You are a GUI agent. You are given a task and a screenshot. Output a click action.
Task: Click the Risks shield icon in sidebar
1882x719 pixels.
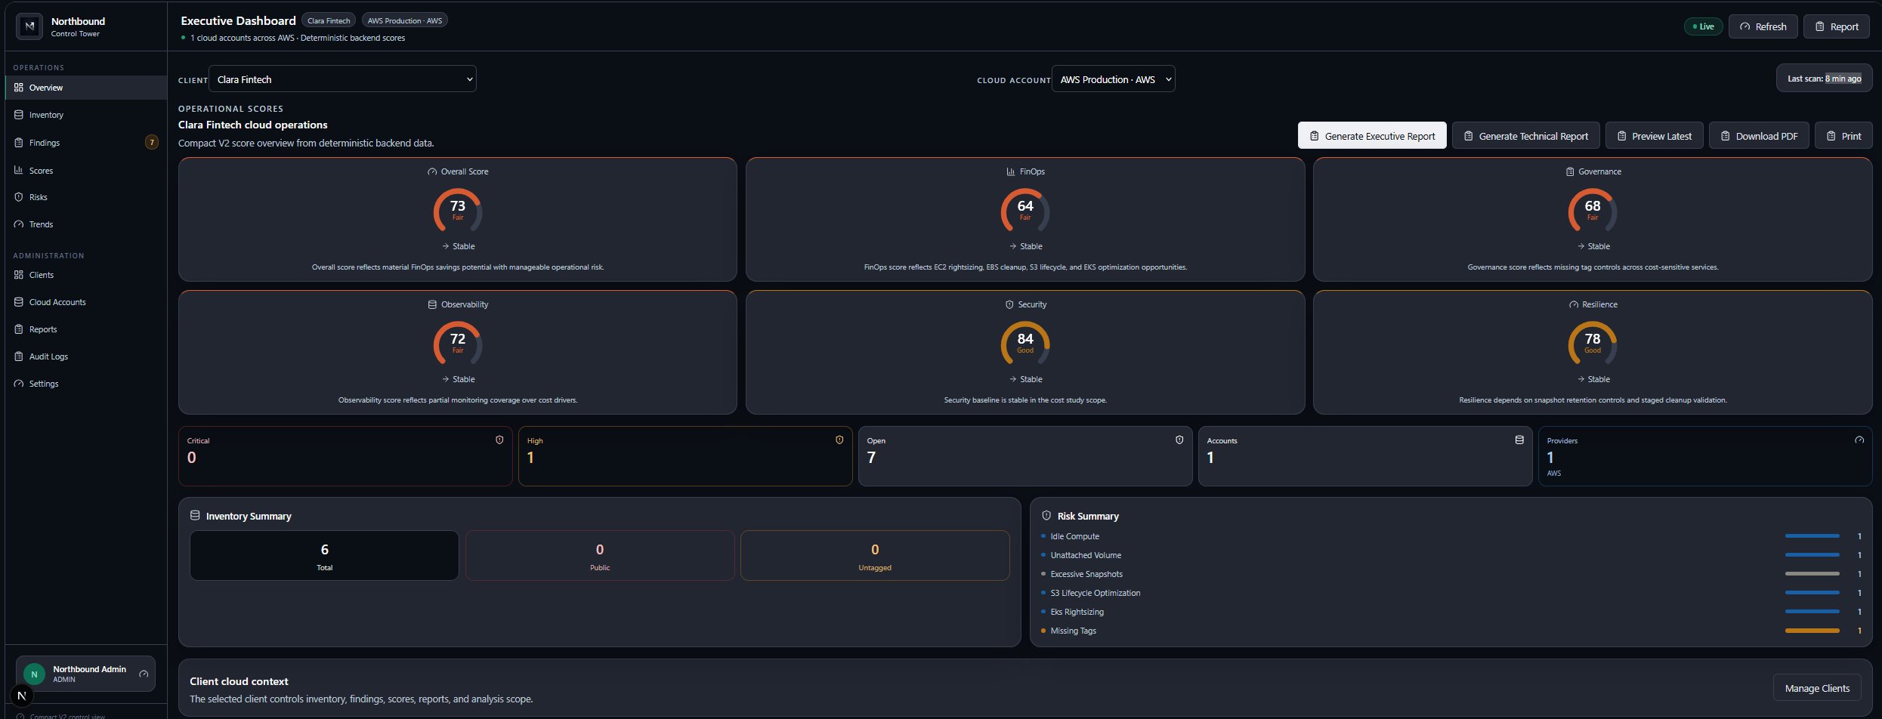19,197
